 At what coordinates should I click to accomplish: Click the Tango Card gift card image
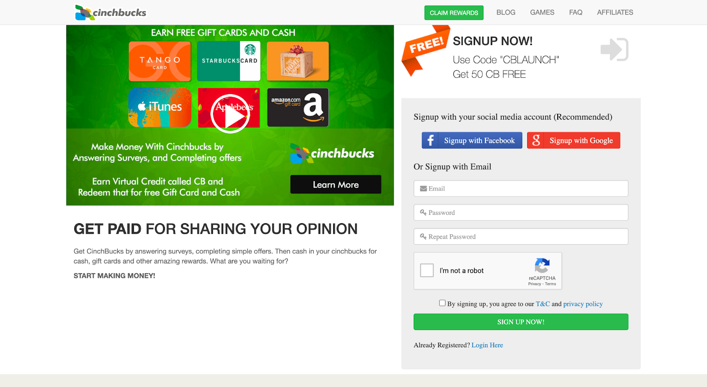[x=160, y=61]
